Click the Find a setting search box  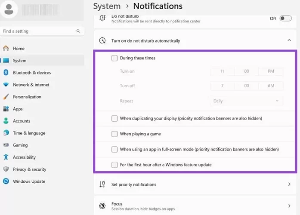[x=39, y=31]
